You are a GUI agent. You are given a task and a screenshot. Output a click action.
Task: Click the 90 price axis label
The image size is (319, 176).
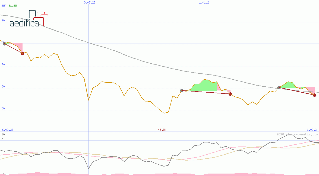[3, 20]
